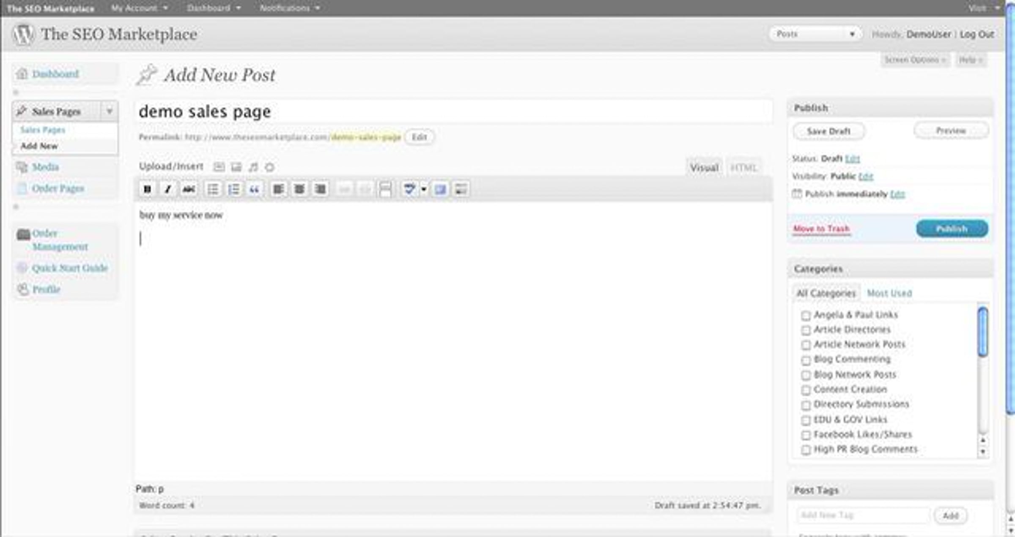Click the blue Publish button
The height and width of the screenshot is (537, 1015).
point(952,229)
